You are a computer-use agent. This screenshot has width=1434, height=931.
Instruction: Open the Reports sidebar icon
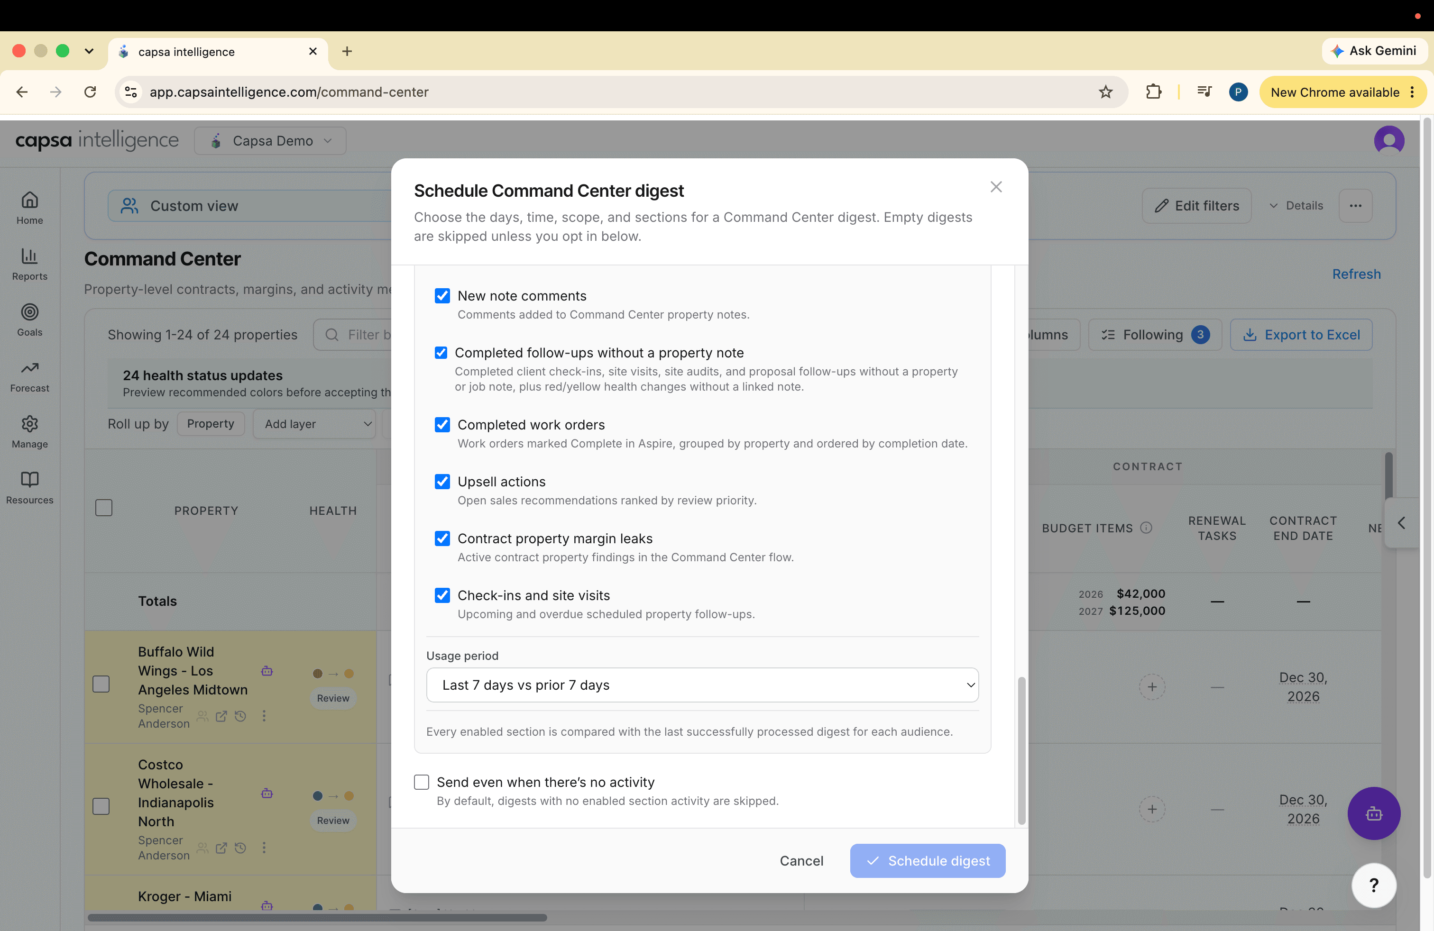(29, 264)
